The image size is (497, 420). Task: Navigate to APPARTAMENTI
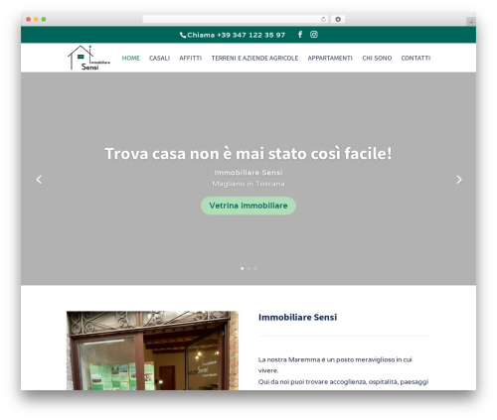[330, 58]
